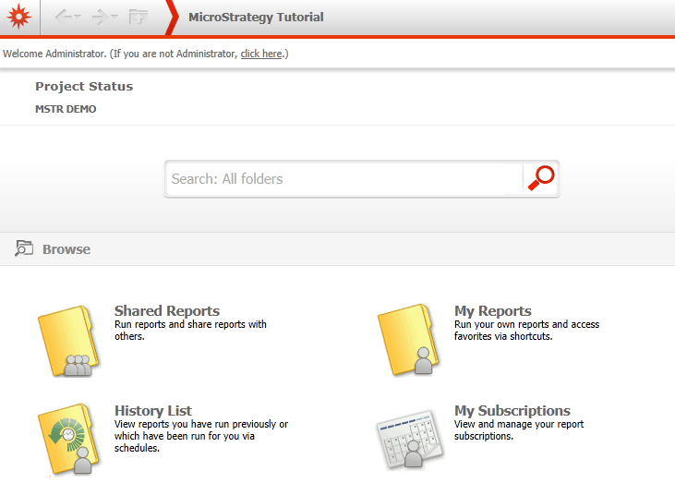Open the History List folder icon
675x495 pixels.
point(67,441)
